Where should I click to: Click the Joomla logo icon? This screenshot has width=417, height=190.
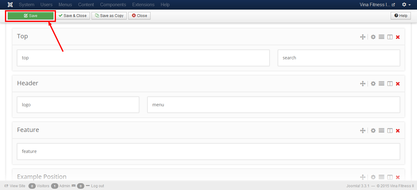(x=10, y=5)
